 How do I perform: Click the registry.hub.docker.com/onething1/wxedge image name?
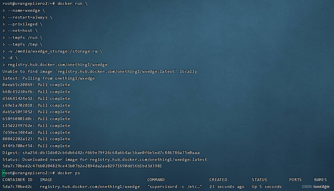57,64
